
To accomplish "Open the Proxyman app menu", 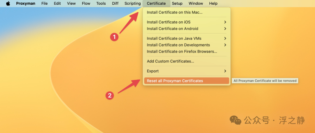I will pos(25,3).
